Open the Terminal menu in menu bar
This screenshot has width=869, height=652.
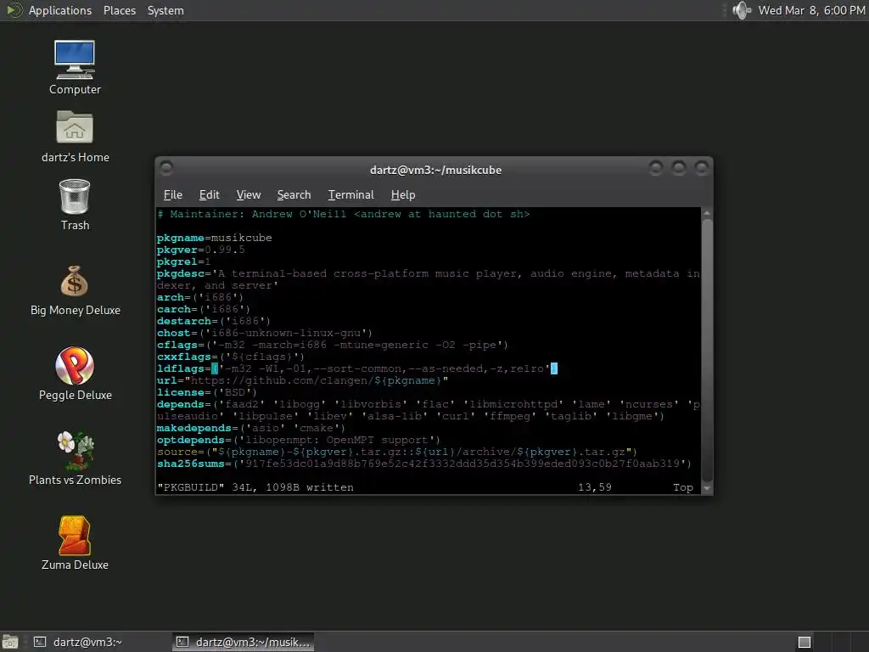(x=350, y=194)
